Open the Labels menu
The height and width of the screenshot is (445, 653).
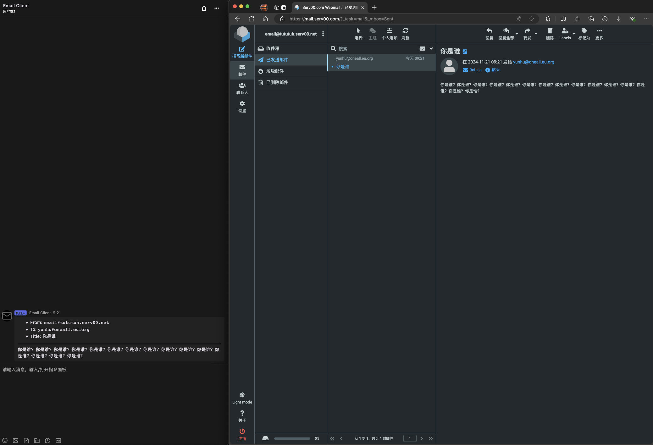565,34
